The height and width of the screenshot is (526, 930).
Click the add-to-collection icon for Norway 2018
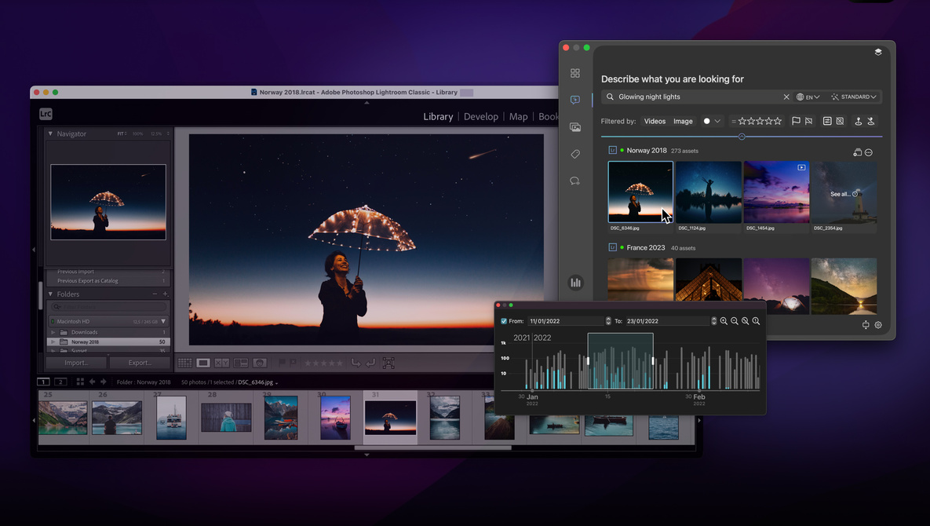pos(857,152)
